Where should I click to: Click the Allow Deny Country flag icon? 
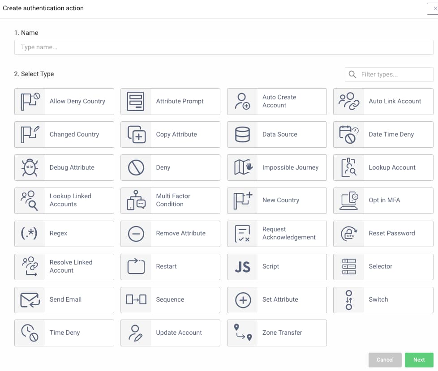click(30, 102)
